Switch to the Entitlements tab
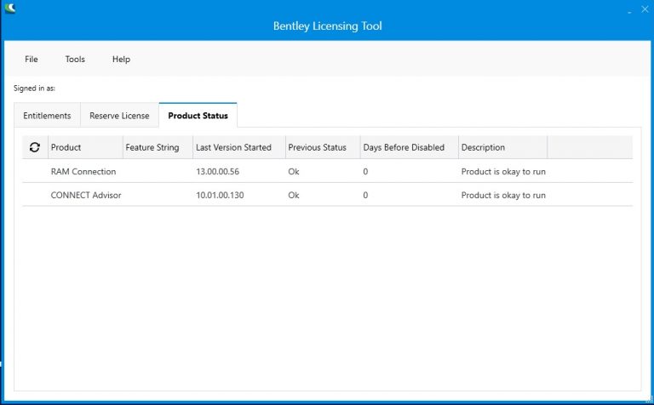 coord(47,116)
